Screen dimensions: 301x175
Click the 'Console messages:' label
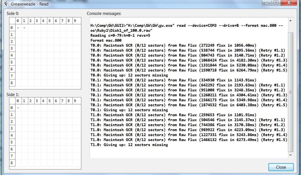[x=104, y=14]
